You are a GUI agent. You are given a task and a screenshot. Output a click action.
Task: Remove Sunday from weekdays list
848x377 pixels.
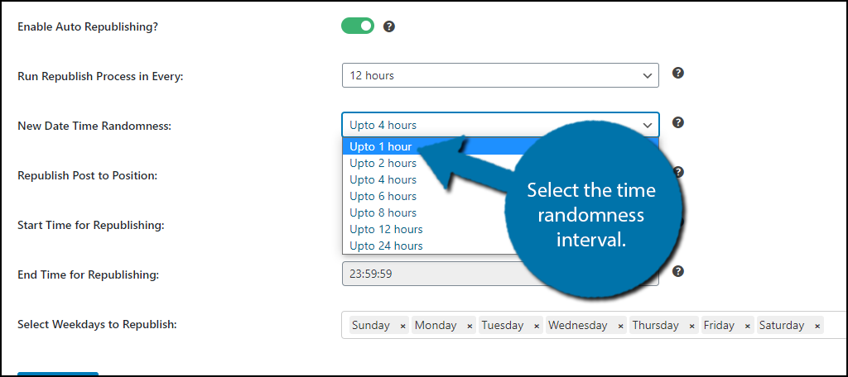pyautogui.click(x=402, y=326)
